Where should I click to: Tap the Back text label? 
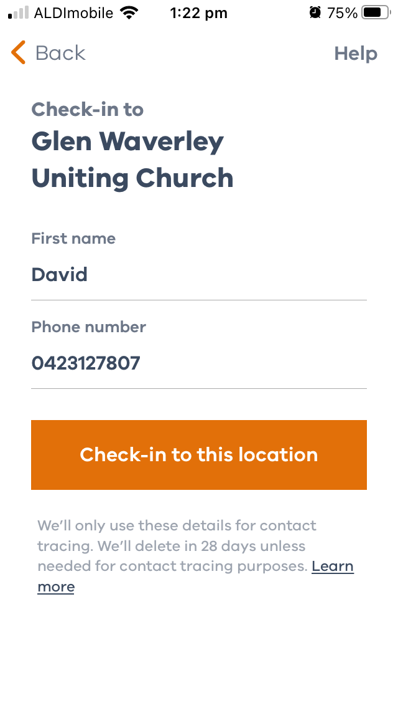pyautogui.click(x=60, y=53)
